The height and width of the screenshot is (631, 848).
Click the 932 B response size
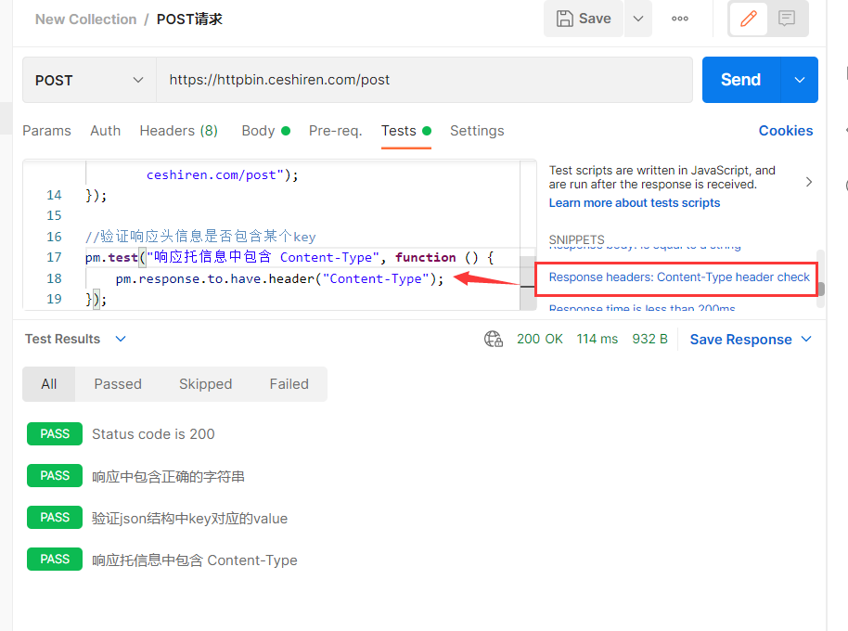tap(650, 339)
